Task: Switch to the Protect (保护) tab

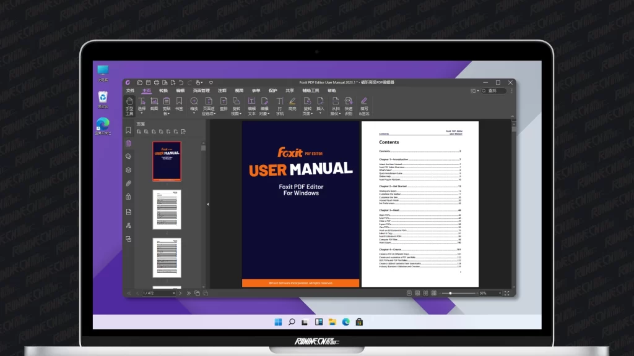Action: pos(273,90)
